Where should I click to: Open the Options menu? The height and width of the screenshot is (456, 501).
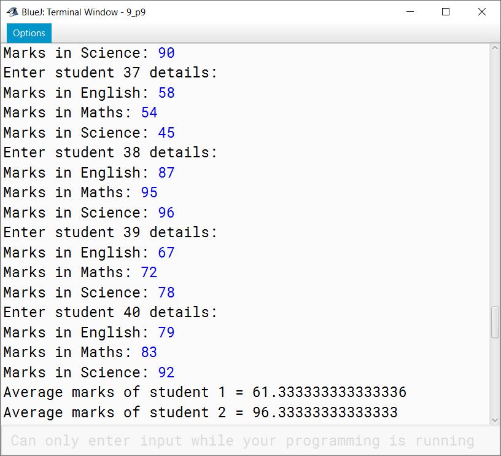coord(28,33)
